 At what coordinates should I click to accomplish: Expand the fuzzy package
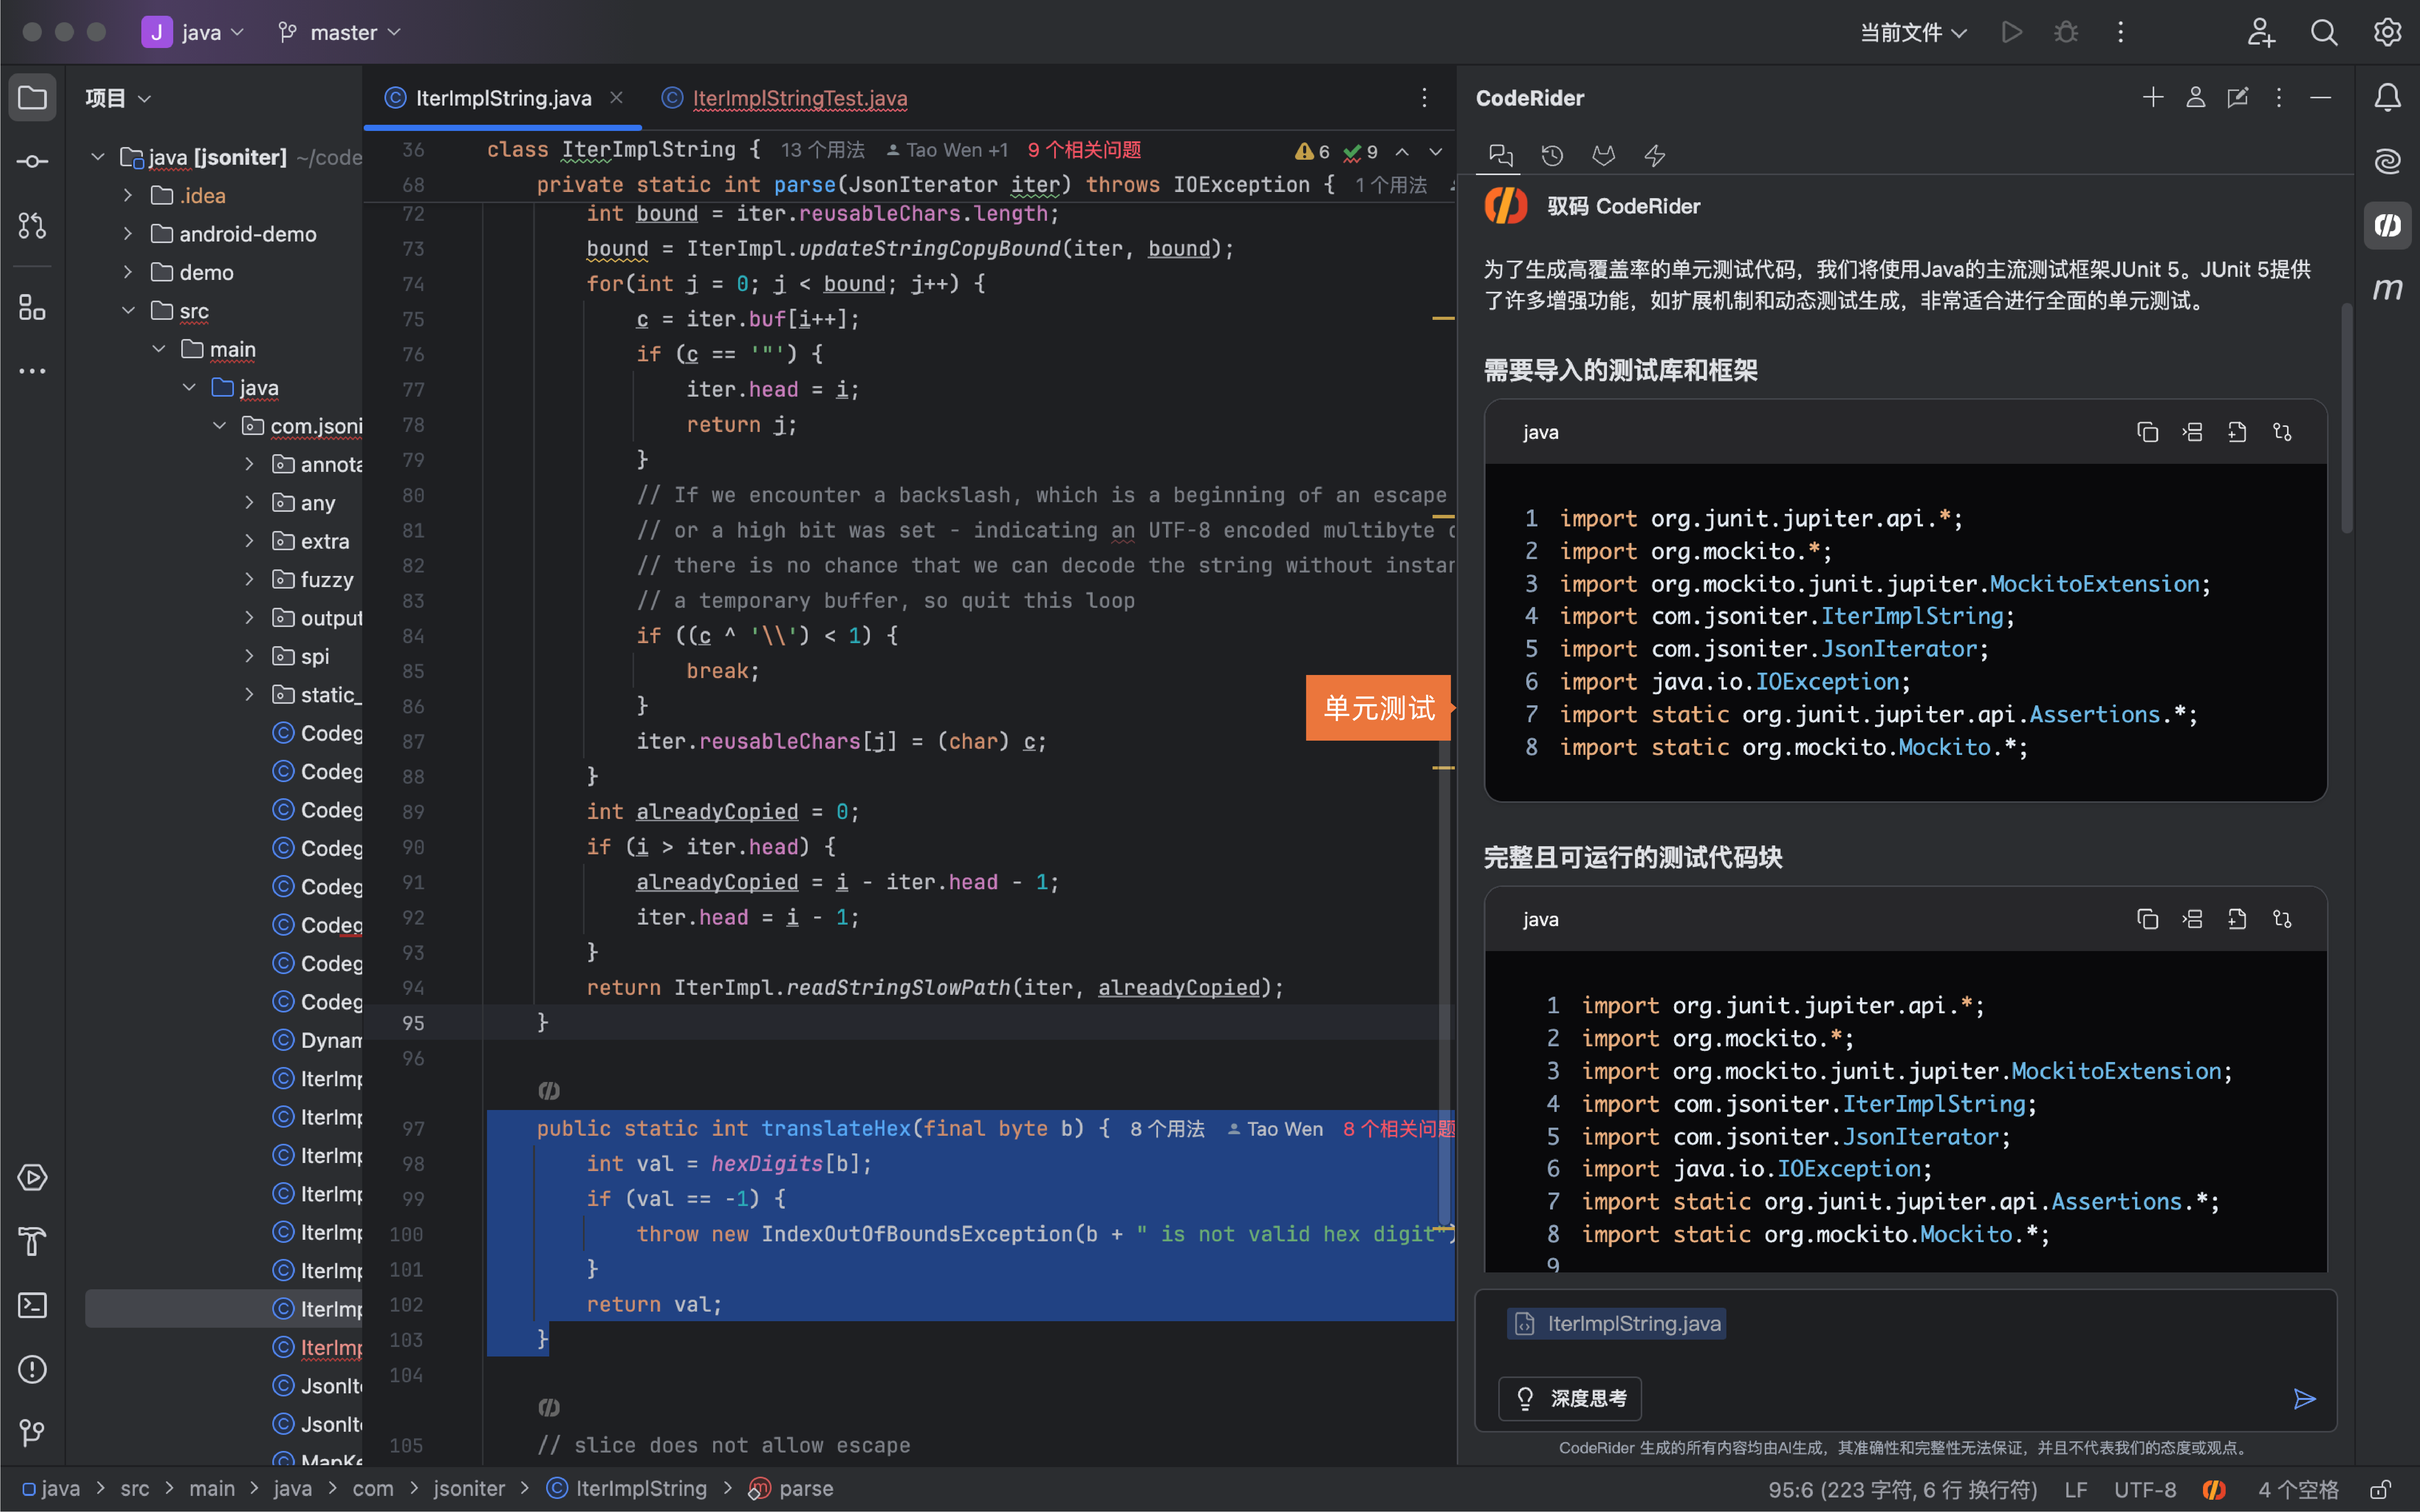coord(250,580)
